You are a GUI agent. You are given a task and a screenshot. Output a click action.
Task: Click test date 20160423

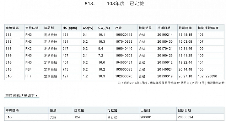[165, 56]
